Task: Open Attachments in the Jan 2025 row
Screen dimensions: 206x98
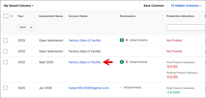Action: click(x=133, y=87)
